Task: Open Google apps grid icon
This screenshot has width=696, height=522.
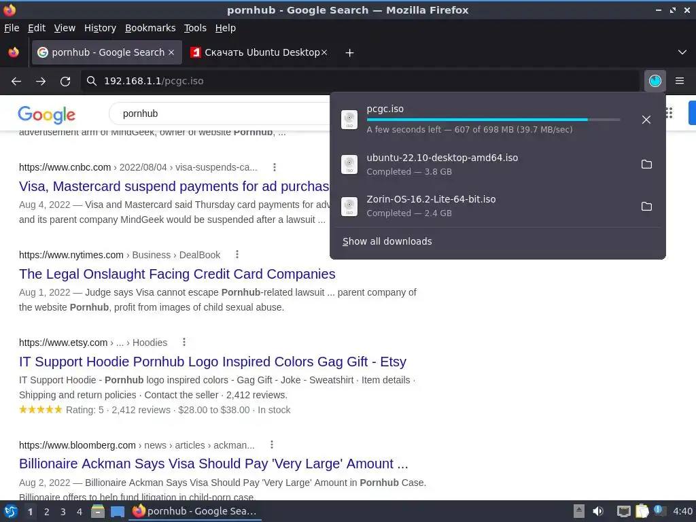Action: 669,114
